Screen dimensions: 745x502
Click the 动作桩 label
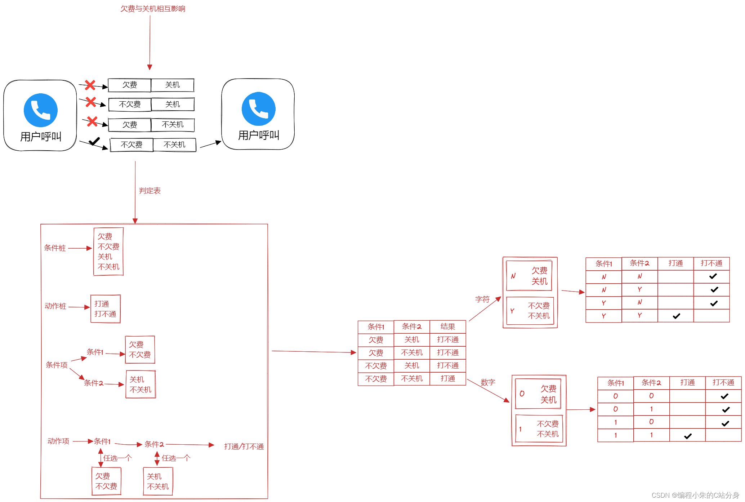coord(55,306)
